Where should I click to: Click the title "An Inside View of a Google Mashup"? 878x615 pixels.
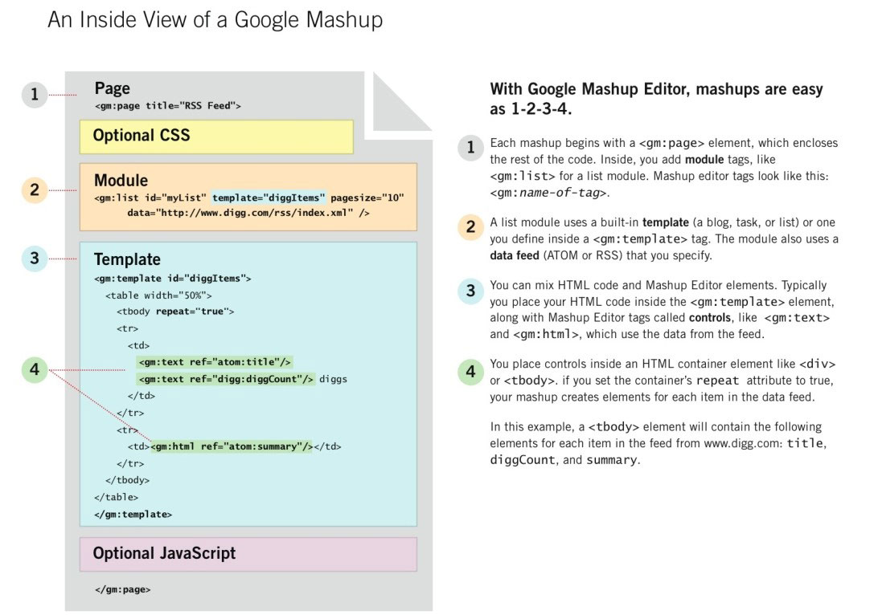[x=215, y=19]
